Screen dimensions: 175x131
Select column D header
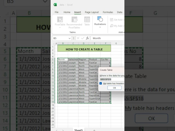[x=83, y=43]
